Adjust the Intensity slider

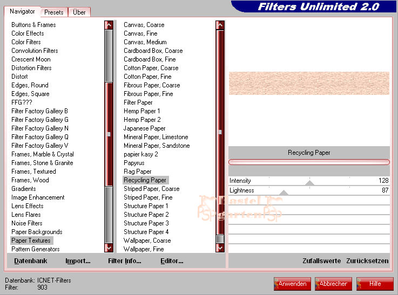(x=309, y=182)
